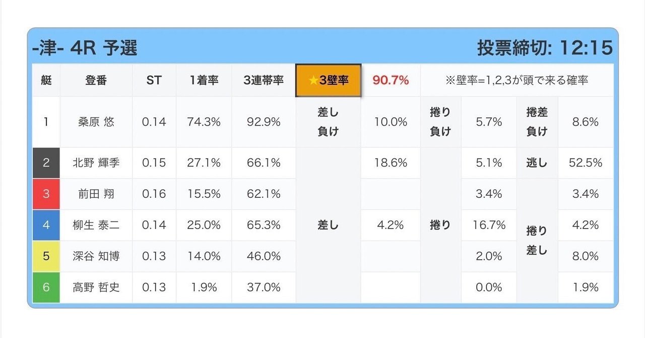Click the orange ★3壁率 header cell
This screenshot has width=645, height=338.
328,80
